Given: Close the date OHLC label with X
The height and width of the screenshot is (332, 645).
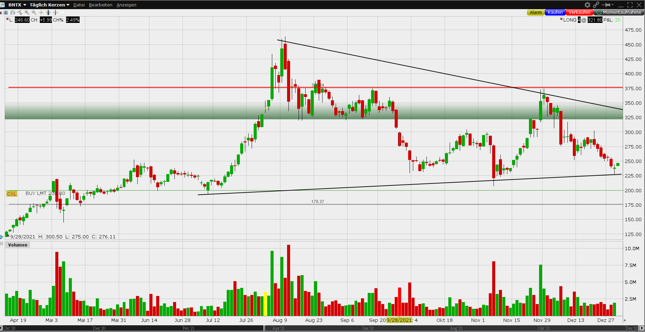Looking at the screenshot, I should (7, 236).
